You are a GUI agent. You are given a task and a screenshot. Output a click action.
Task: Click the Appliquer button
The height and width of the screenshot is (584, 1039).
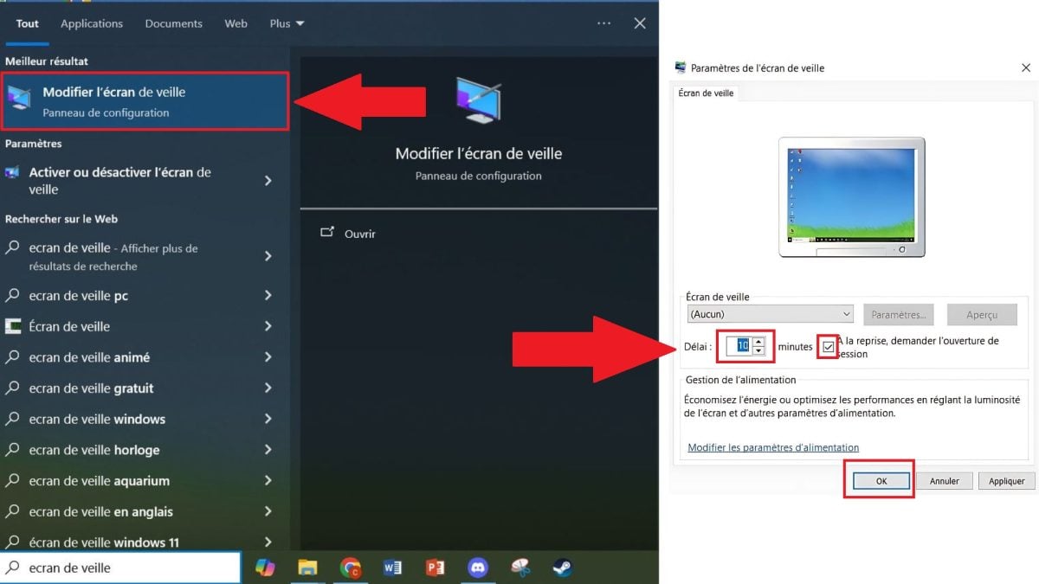tap(1007, 481)
